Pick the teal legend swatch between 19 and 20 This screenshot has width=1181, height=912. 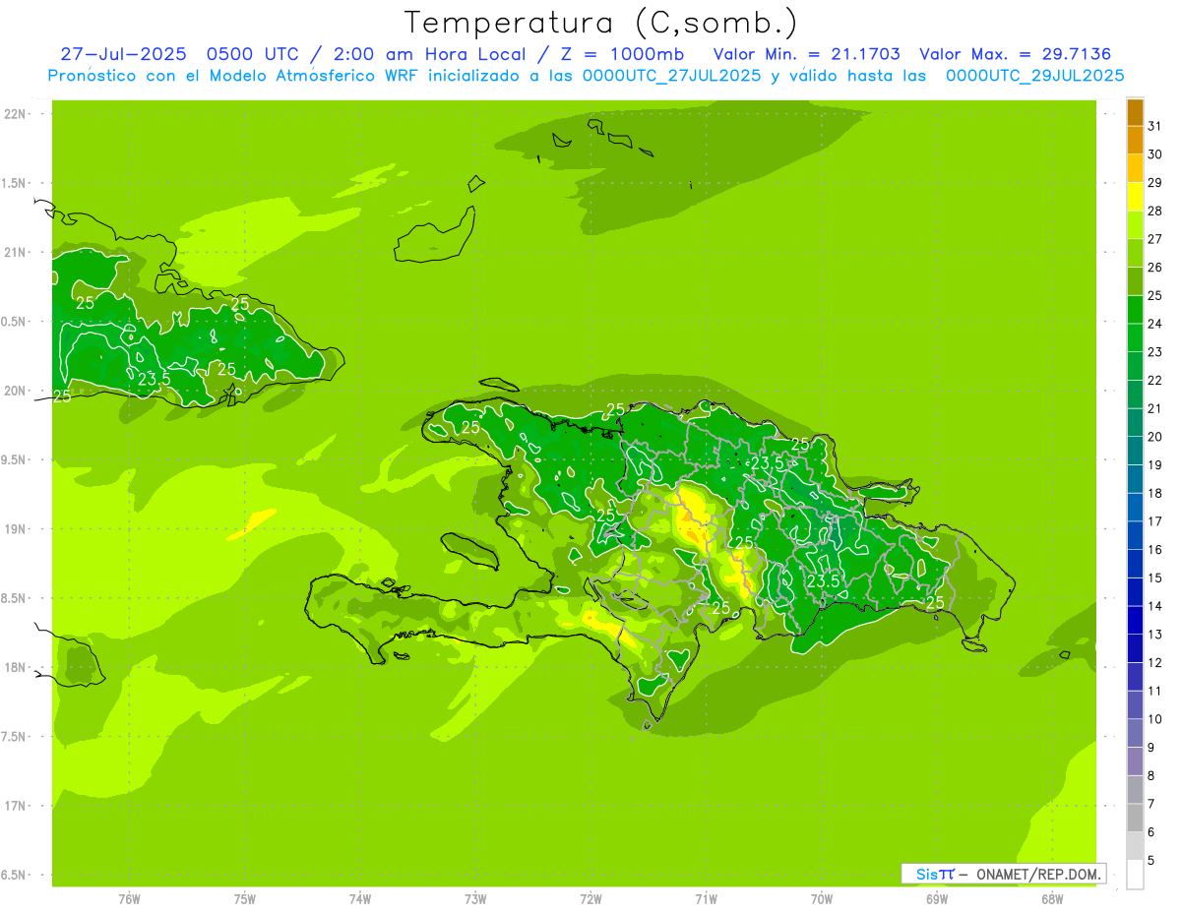tap(1135, 450)
